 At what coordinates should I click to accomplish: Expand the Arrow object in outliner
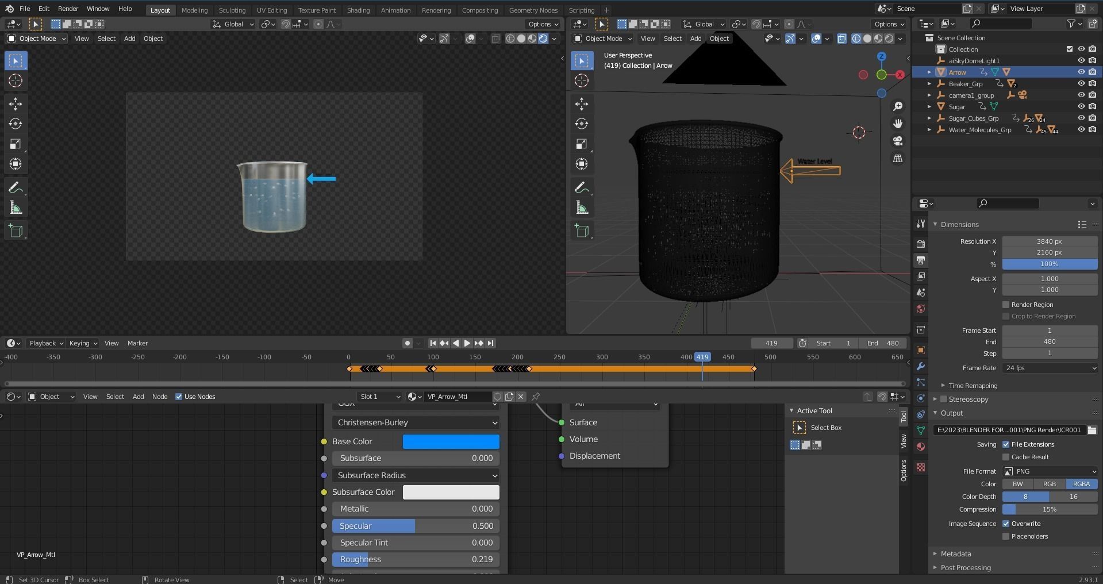(x=929, y=72)
